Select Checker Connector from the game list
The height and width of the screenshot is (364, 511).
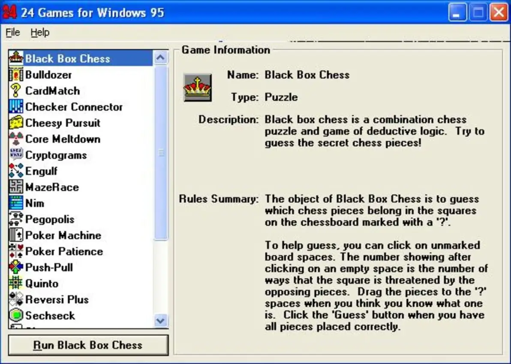point(74,107)
